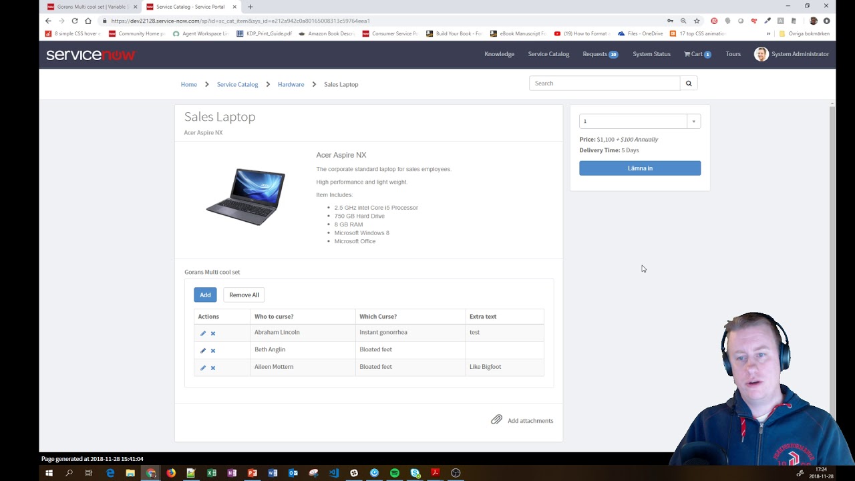855x481 pixels.
Task: Click the saved password key icon
Action: coord(670,21)
